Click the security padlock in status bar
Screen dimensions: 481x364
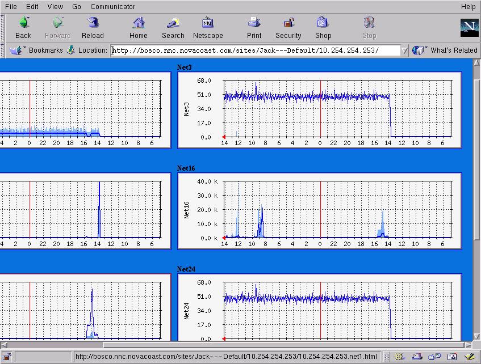click(x=8, y=357)
